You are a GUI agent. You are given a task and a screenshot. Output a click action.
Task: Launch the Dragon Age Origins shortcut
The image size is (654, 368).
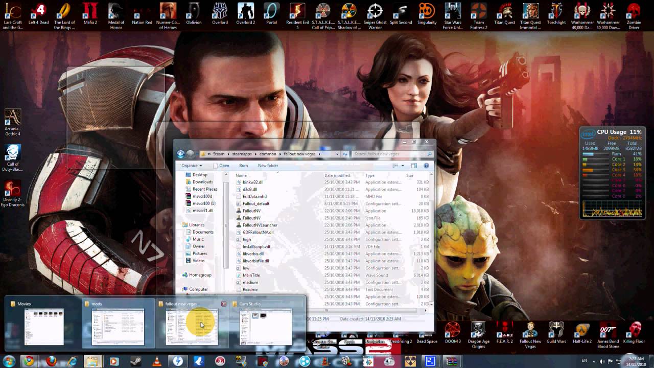tap(478, 335)
